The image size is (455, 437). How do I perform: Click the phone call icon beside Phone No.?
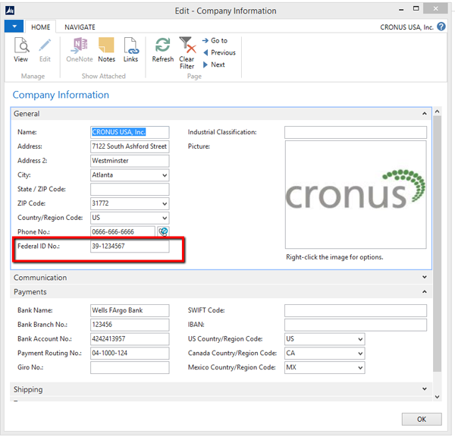pyautogui.click(x=163, y=231)
